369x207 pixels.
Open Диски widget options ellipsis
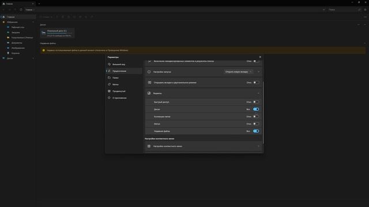359,25
